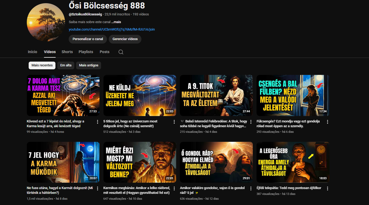Click the '29:01' duration badge
This screenshot has width=369, height=205.
[246, 178]
